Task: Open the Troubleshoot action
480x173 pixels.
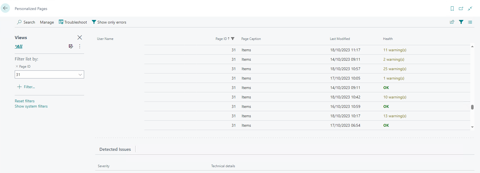Action: click(x=73, y=22)
